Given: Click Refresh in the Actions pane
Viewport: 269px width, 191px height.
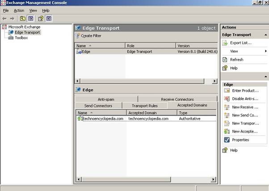Looking at the screenshot, I should click(237, 60).
